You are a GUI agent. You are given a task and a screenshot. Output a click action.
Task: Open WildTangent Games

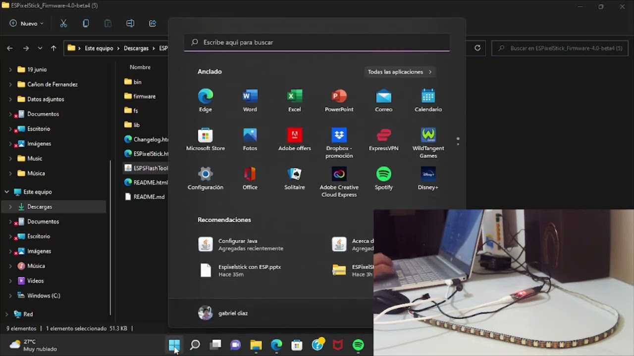pos(428,143)
